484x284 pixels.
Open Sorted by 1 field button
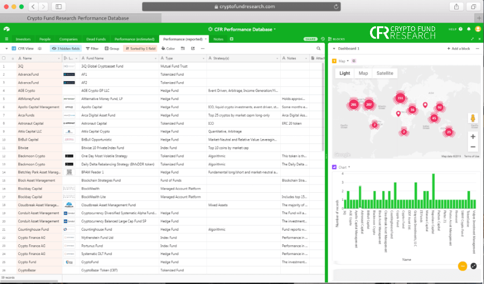tap(140, 48)
